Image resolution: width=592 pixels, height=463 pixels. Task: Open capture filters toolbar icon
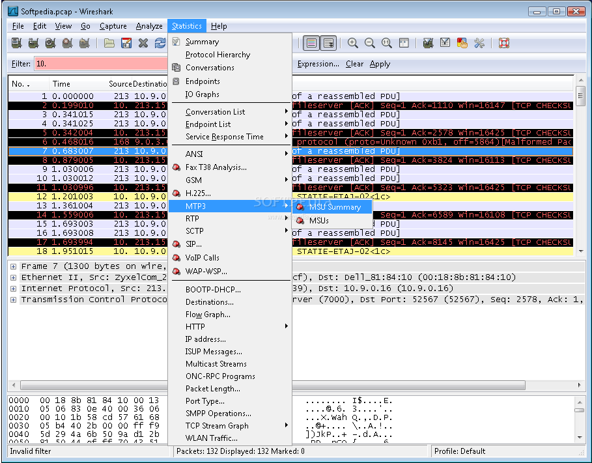click(x=428, y=43)
